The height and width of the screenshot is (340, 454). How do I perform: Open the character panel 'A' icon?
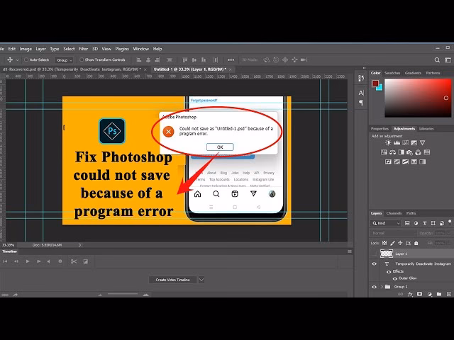pos(361,93)
